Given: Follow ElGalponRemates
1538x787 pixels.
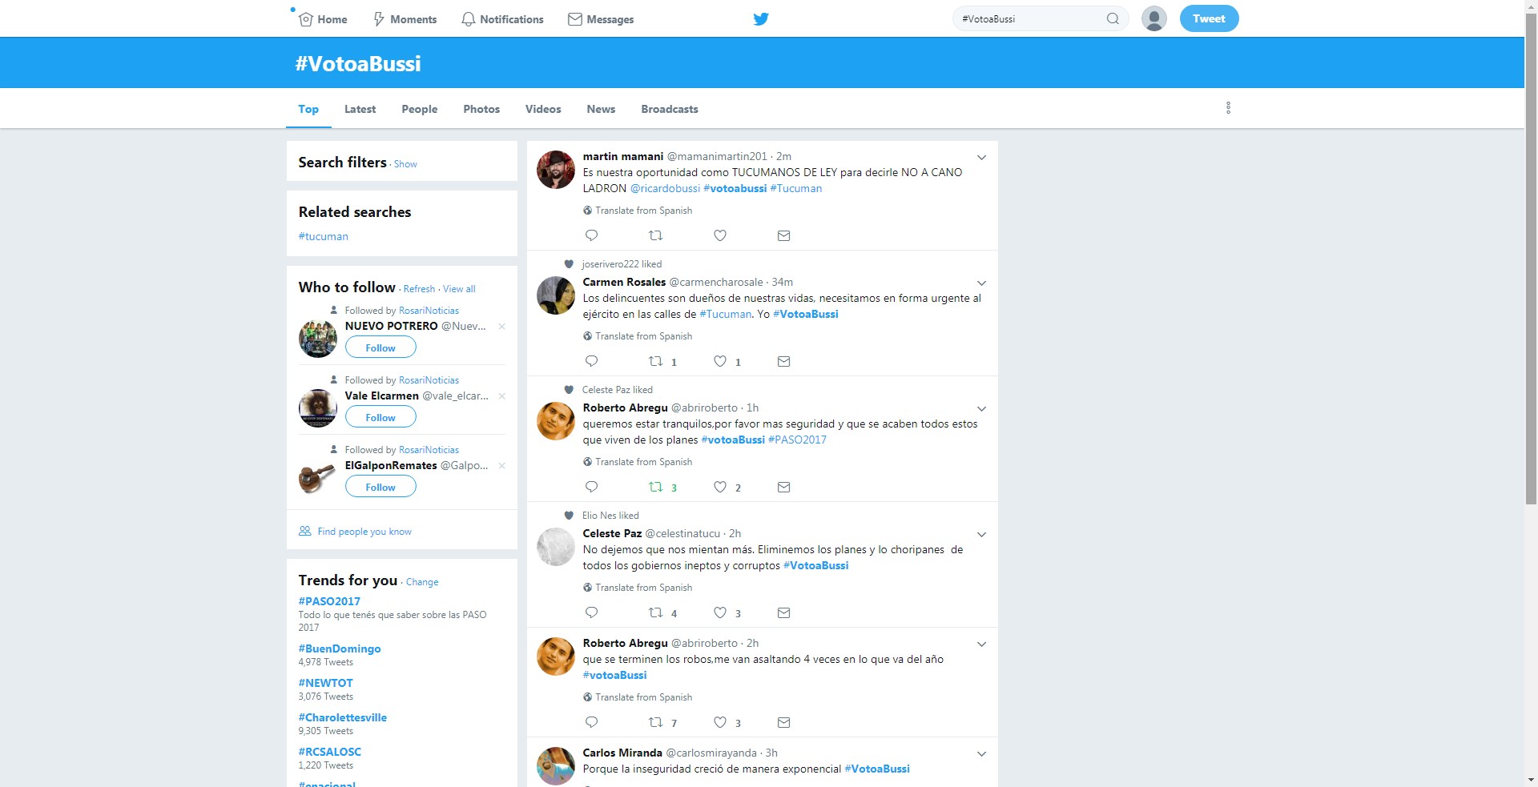Looking at the screenshot, I should pyautogui.click(x=380, y=487).
